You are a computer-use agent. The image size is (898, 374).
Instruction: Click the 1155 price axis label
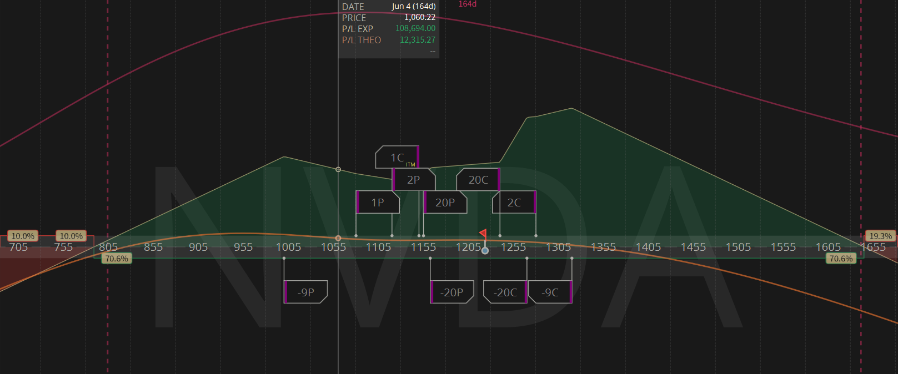(x=423, y=247)
